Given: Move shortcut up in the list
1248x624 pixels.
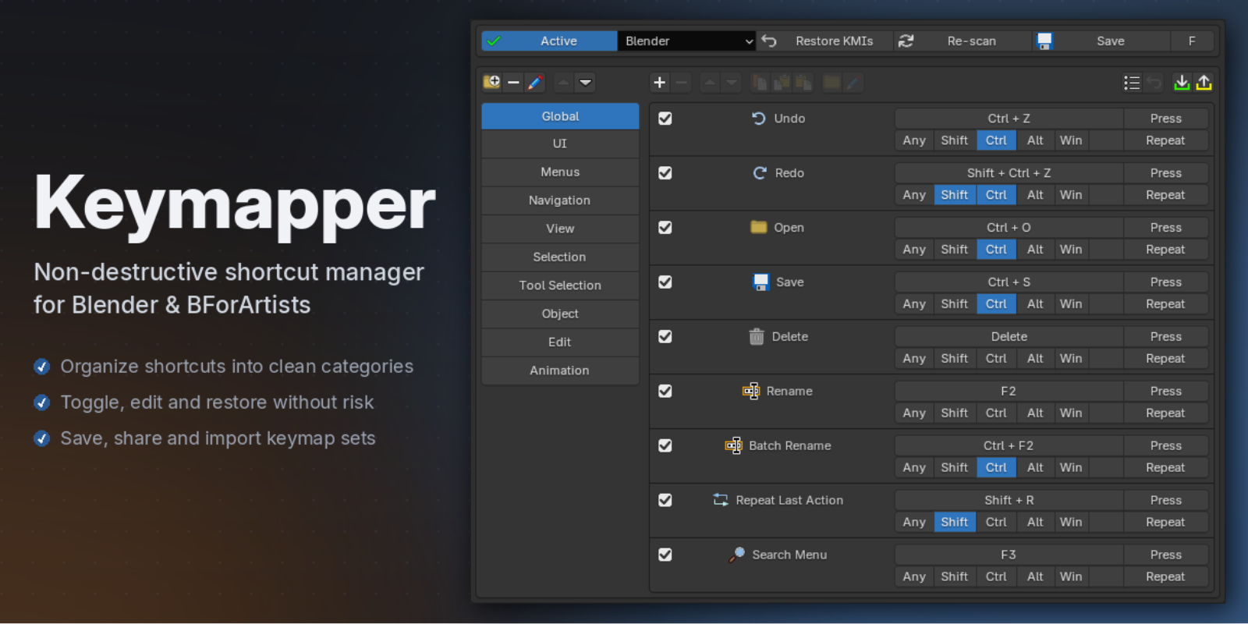Looking at the screenshot, I should click(x=710, y=83).
